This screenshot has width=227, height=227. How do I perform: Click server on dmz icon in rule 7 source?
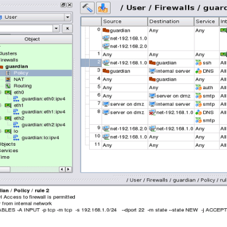pos(106,104)
